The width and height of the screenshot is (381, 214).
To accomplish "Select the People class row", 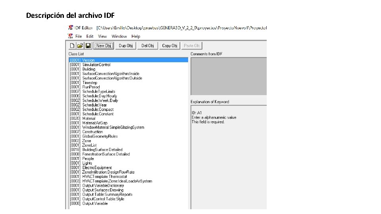I will click(x=129, y=159).
